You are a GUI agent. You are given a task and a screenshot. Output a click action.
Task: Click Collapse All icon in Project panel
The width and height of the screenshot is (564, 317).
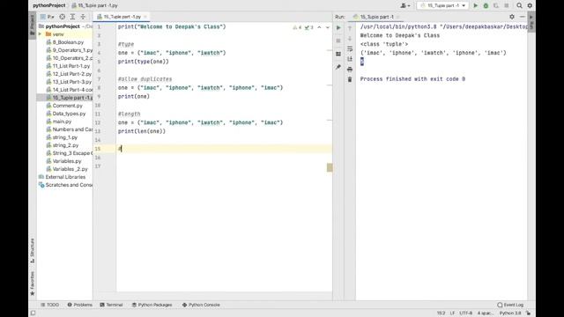pos(83,17)
